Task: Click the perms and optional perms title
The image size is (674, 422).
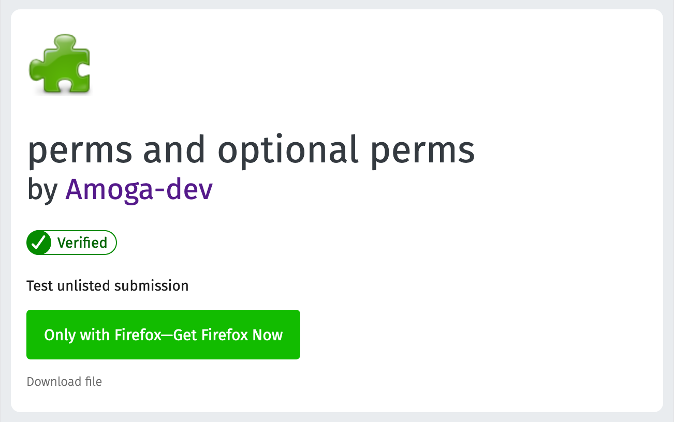Action: [x=251, y=150]
